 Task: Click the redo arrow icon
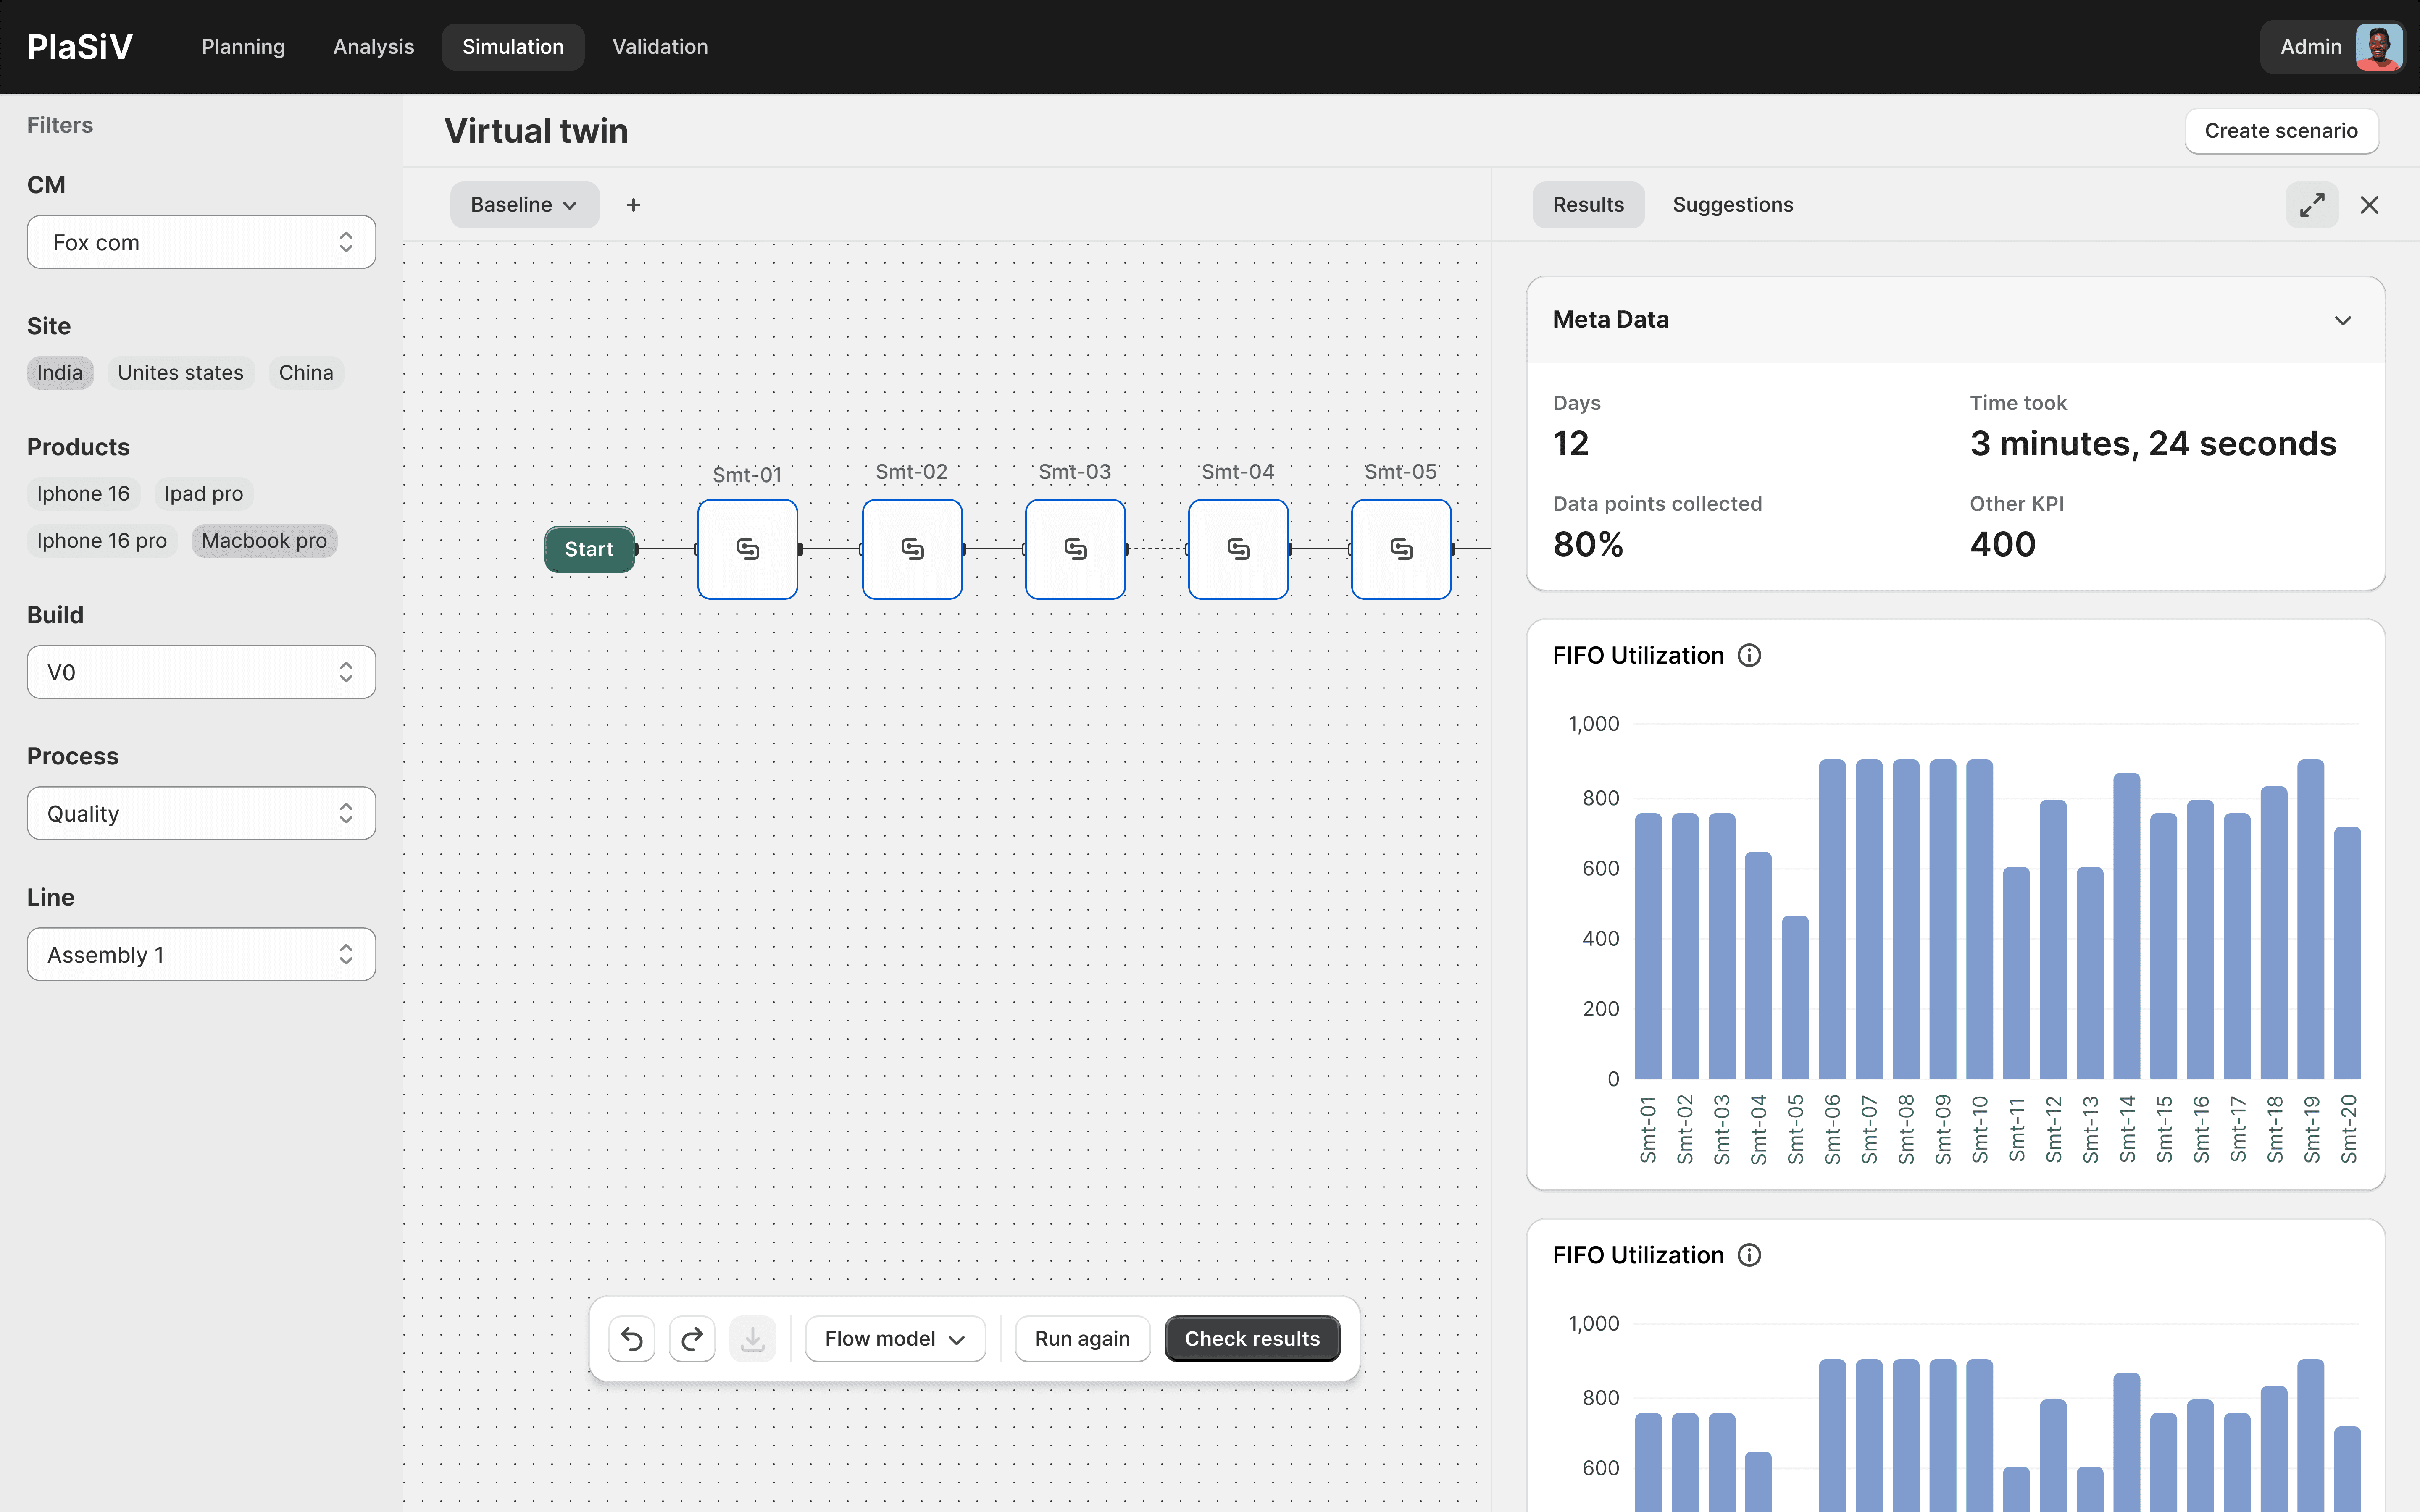click(x=692, y=1338)
